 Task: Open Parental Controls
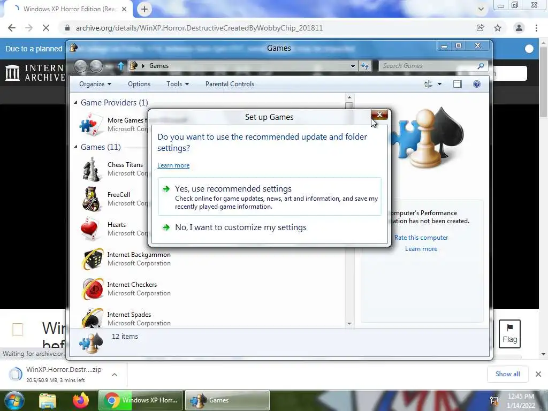pos(230,84)
